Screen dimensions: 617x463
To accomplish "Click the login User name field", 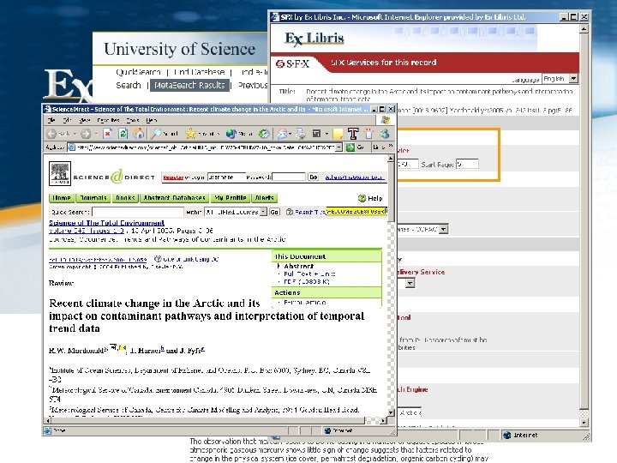I will [226, 177].
